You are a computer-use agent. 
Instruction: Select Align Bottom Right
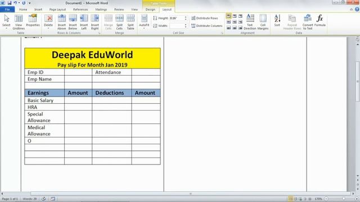coord(240,27)
